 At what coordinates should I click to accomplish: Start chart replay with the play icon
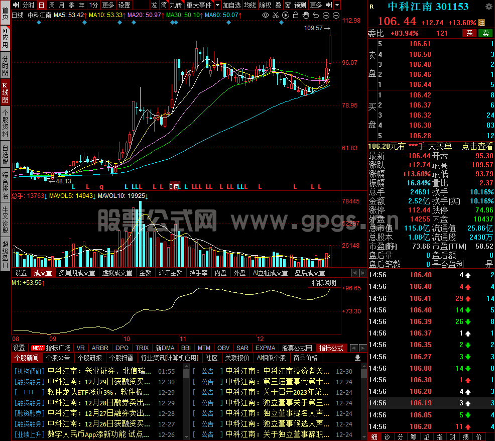click(x=286, y=15)
